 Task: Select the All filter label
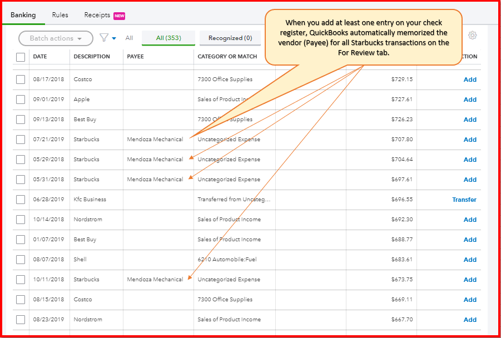click(x=129, y=38)
